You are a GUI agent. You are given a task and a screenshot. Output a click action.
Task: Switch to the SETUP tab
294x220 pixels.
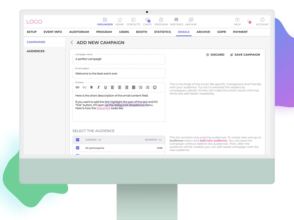(x=32, y=32)
